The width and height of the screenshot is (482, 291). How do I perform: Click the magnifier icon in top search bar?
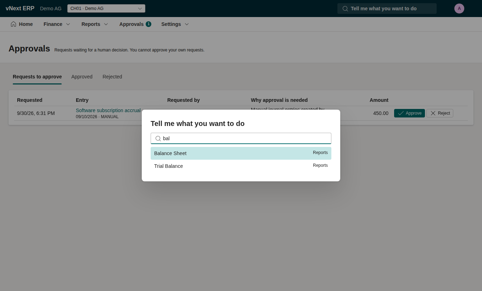pyautogui.click(x=345, y=9)
